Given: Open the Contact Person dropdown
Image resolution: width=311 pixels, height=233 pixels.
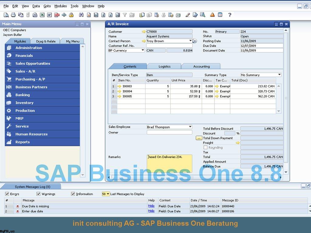Looking at the screenshot, I should tap(190, 41).
